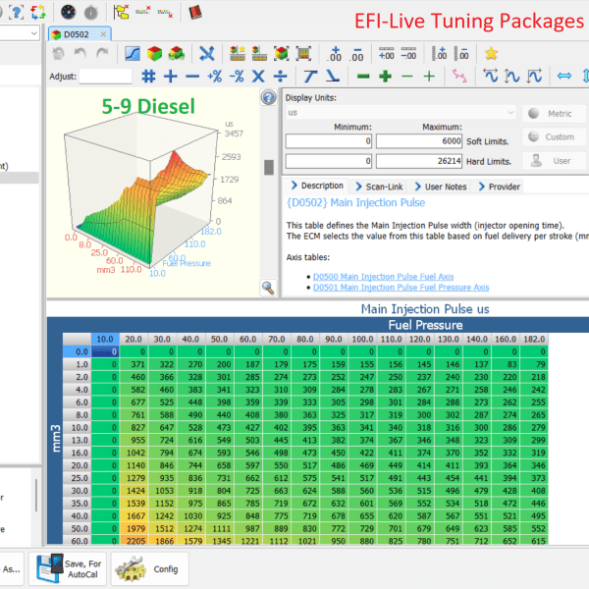Click the blue divide icon
589x589 pixels.
(280, 77)
